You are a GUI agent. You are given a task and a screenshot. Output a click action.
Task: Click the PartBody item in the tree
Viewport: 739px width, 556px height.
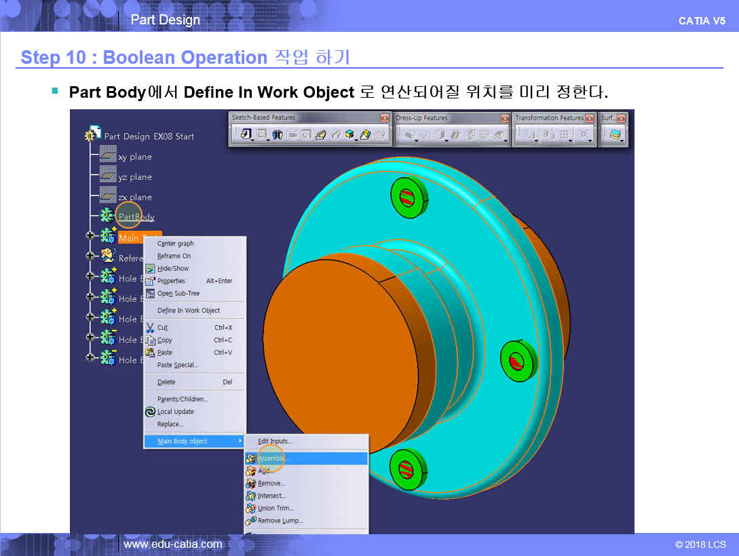point(136,217)
